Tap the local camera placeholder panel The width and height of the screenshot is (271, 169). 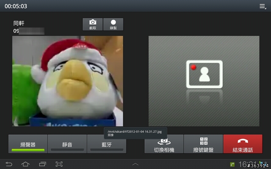pyautogui.click(x=204, y=81)
